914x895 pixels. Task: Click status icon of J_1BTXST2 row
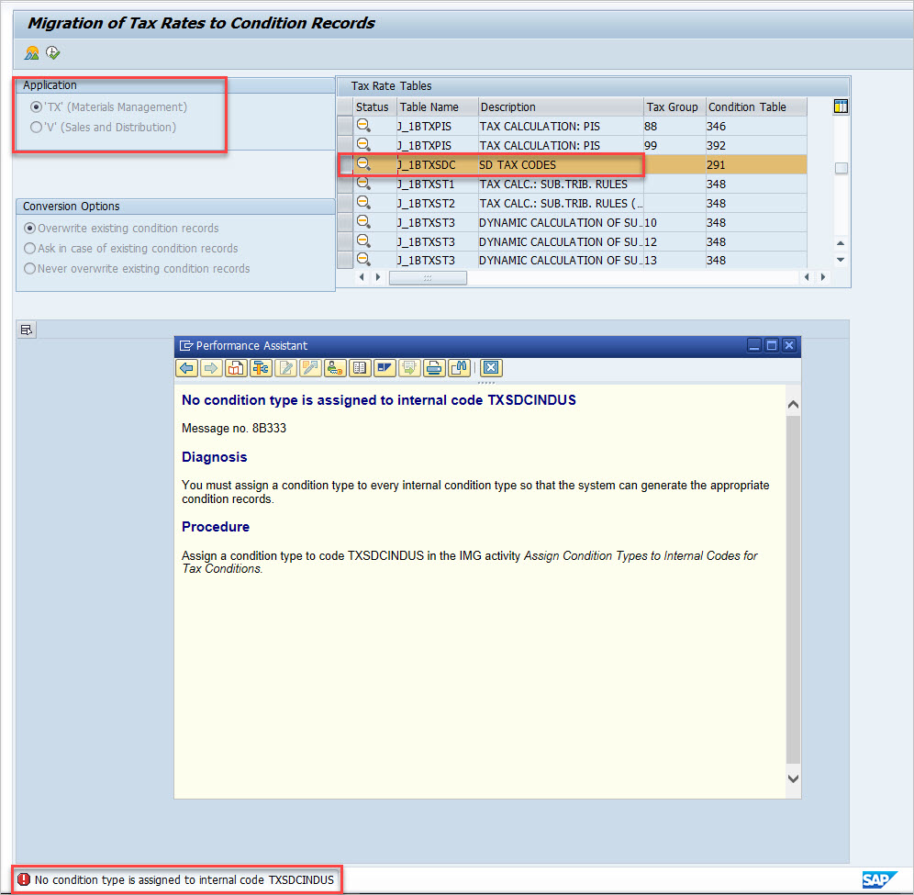pyautogui.click(x=363, y=203)
